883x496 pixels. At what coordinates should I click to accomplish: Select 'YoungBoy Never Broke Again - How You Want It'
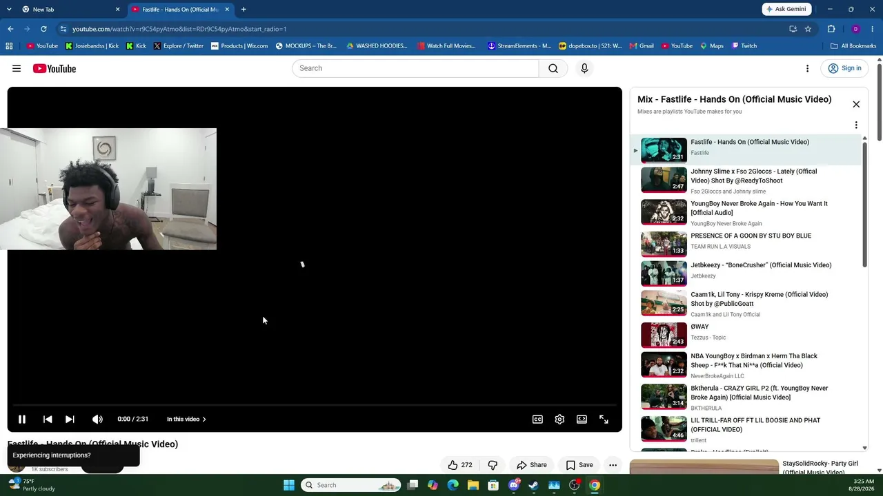(746, 213)
